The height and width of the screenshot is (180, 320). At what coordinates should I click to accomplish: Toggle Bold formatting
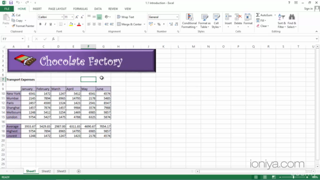tap(40, 24)
